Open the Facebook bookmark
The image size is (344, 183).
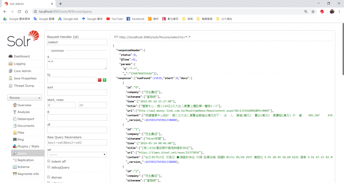(136, 19)
